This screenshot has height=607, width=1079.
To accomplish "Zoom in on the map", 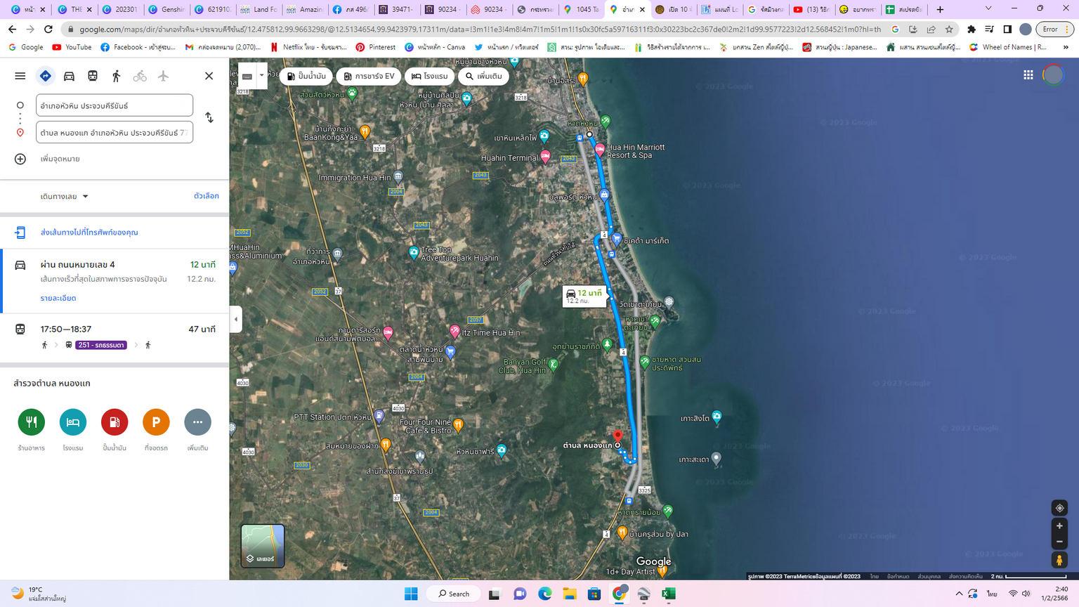I will click(x=1059, y=526).
